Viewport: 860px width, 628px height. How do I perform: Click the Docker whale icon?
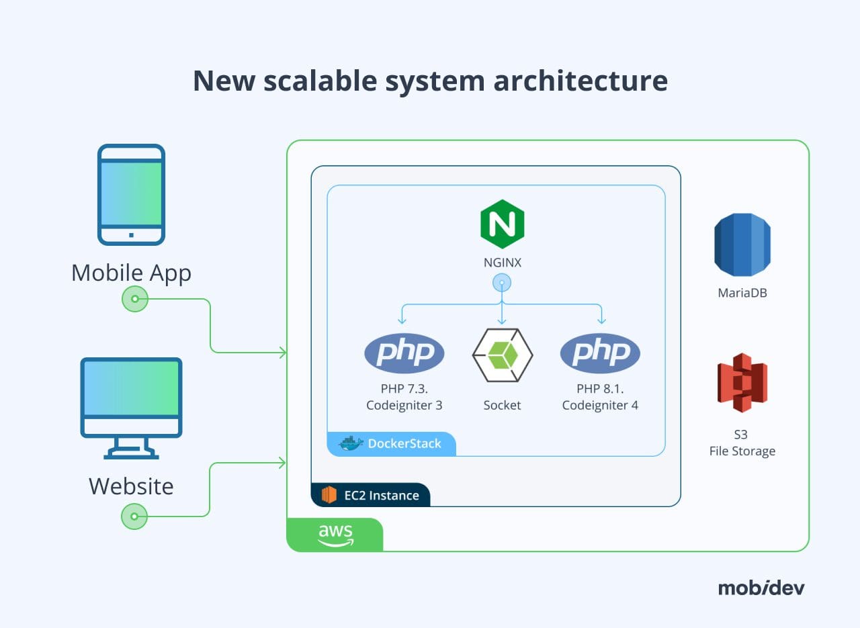(x=351, y=443)
